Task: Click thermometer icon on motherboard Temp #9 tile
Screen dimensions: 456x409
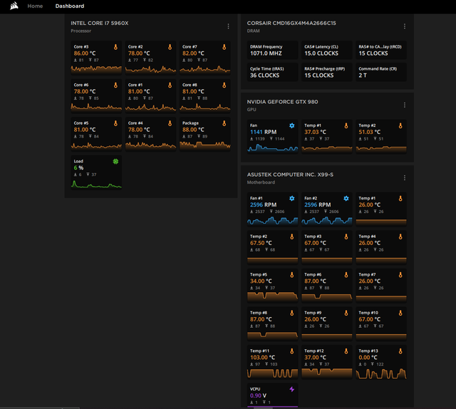Action: pos(346,313)
